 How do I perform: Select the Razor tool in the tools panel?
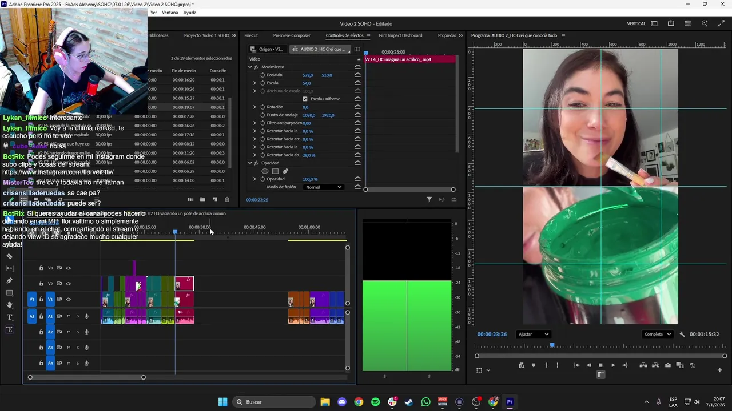[x=9, y=256]
